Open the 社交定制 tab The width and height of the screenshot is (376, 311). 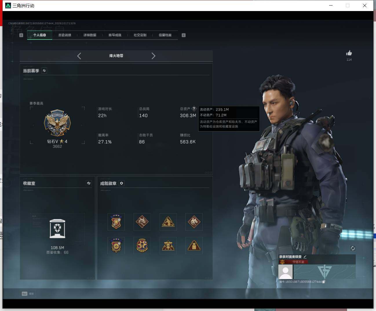(x=140, y=35)
